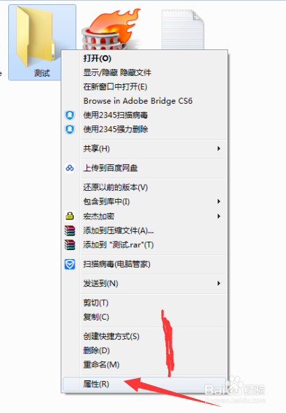286x413 pixels.
Task: Click the 2345 shield icon beside 使用2345扫描病毒
Action: tap(70, 115)
